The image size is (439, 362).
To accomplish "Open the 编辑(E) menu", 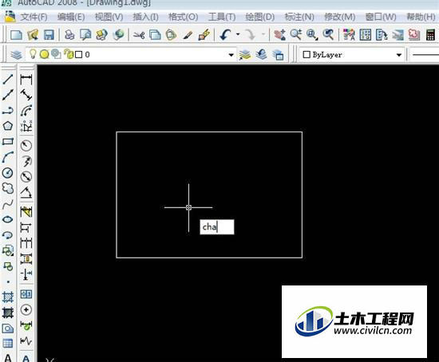I will click(x=71, y=17).
